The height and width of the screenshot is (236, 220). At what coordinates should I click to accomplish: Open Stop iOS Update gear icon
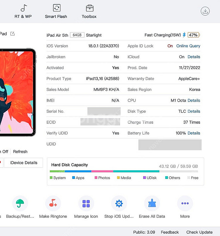click(x=119, y=203)
